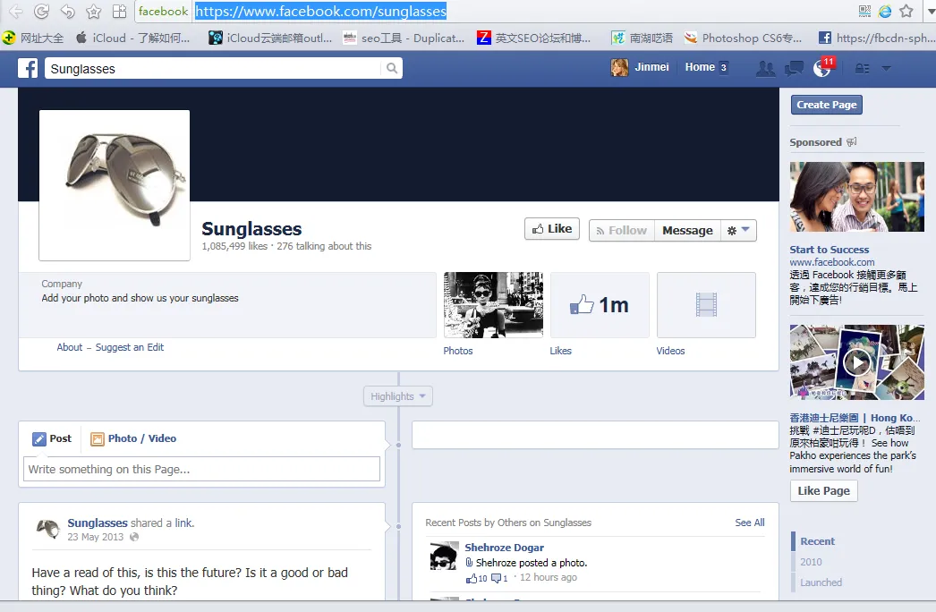The image size is (936, 612).
Task: Click the Internet Explorer mode icon
Action: coord(885,12)
